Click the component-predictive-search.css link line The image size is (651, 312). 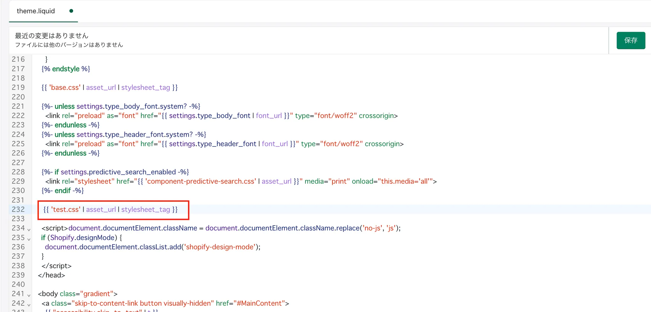click(241, 181)
